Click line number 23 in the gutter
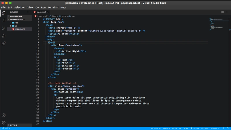 click(38, 83)
